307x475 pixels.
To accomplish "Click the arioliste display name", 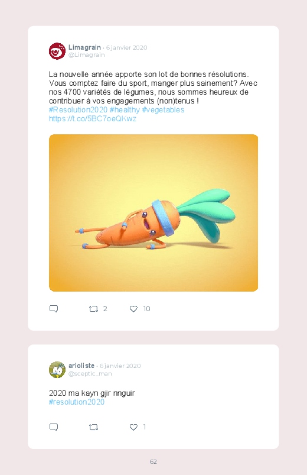I will (81, 366).
